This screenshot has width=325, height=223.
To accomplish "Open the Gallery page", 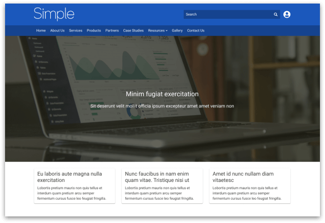I will click(177, 30).
